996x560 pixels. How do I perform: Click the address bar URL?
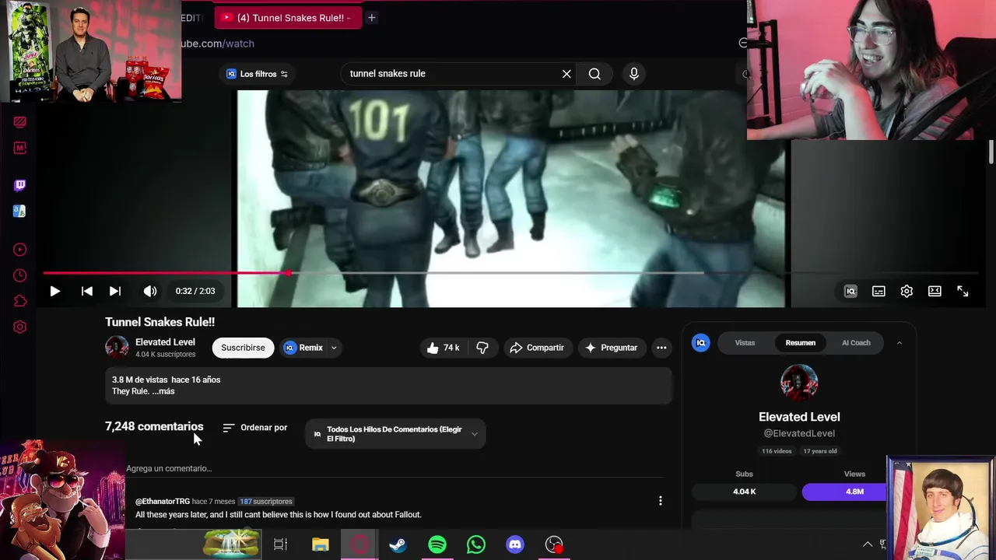(218, 44)
